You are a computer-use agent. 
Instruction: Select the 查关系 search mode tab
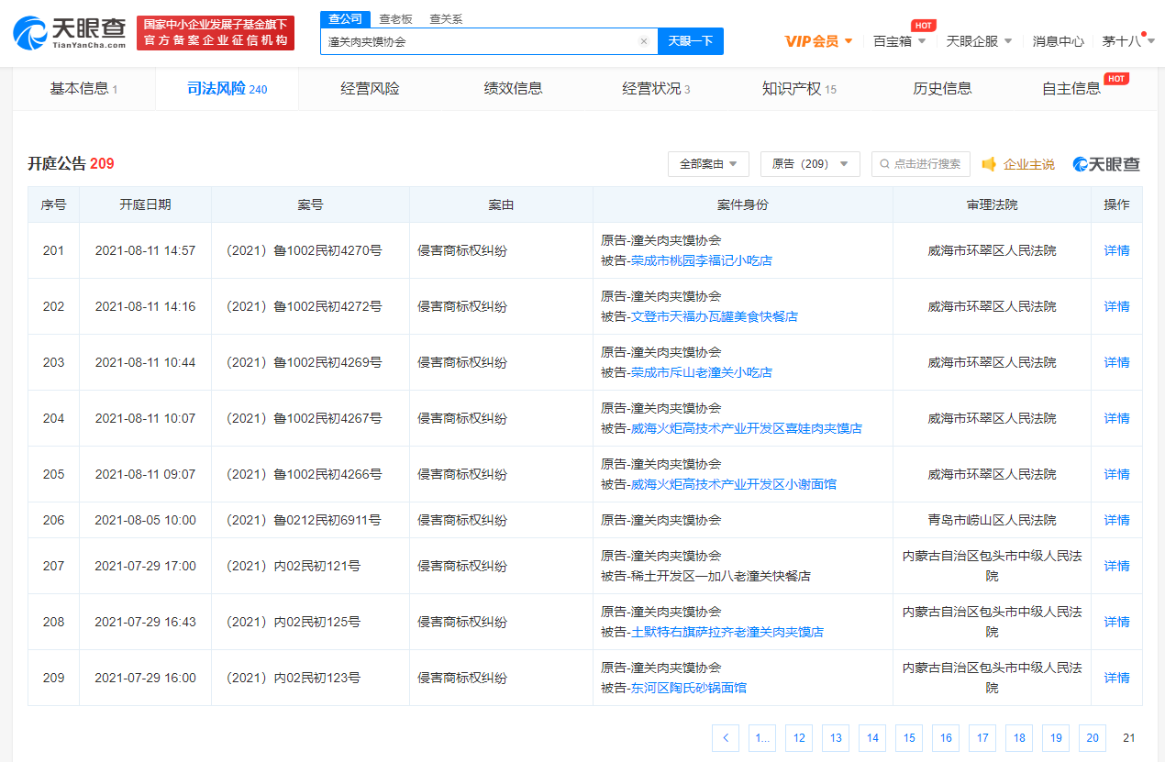[x=446, y=19]
